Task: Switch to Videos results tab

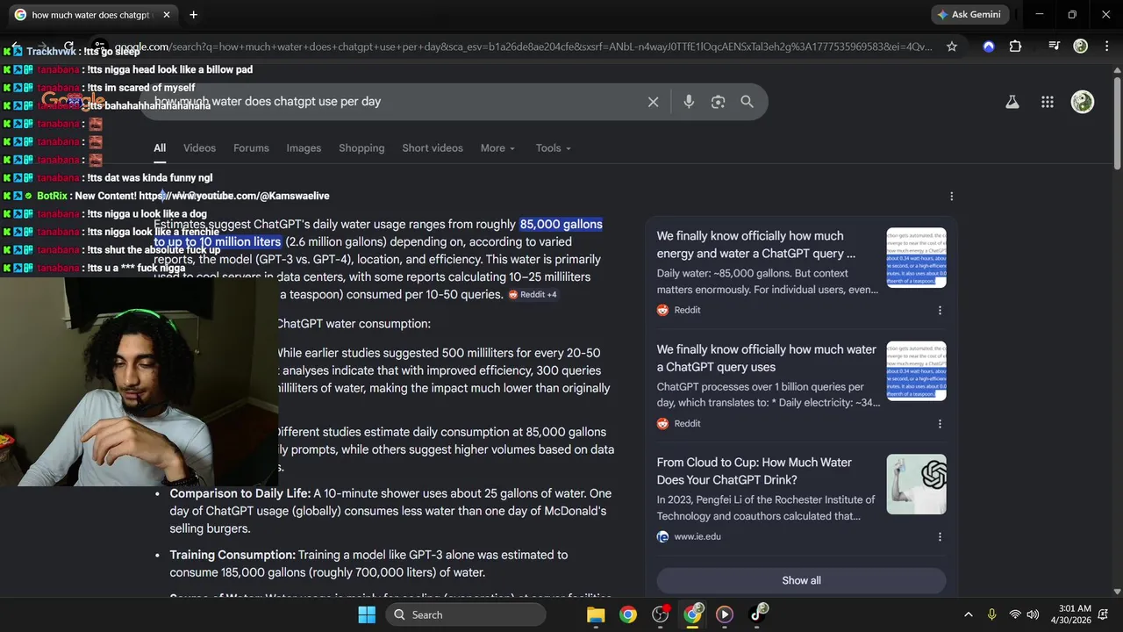Action: (199, 148)
